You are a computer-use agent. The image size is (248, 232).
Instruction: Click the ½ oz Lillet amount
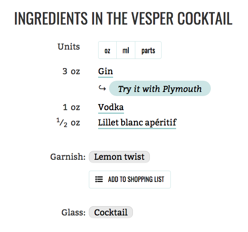(68, 122)
